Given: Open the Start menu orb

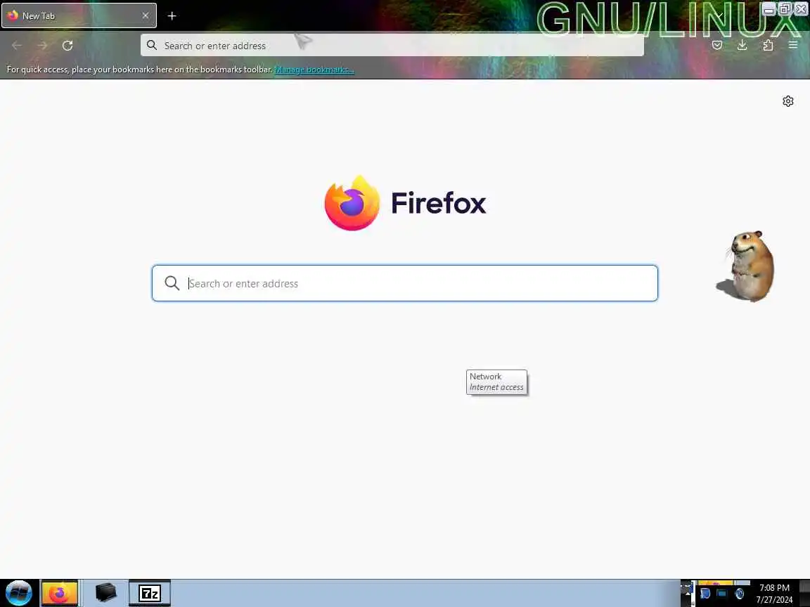Looking at the screenshot, I should 19,593.
